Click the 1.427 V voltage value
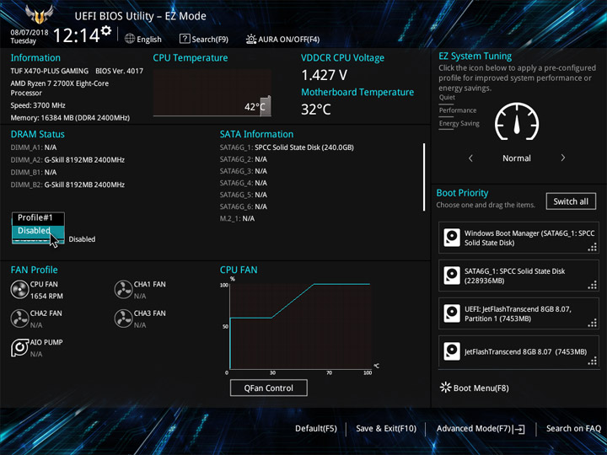The height and width of the screenshot is (455, 607). (325, 75)
